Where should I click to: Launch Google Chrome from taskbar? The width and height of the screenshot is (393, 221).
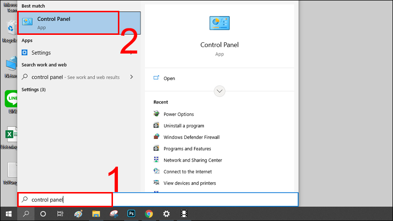click(x=149, y=214)
